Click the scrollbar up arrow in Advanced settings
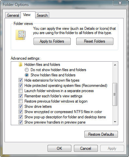Image resolution: width=129 pixels, height=157 pixels. click(x=115, y=65)
